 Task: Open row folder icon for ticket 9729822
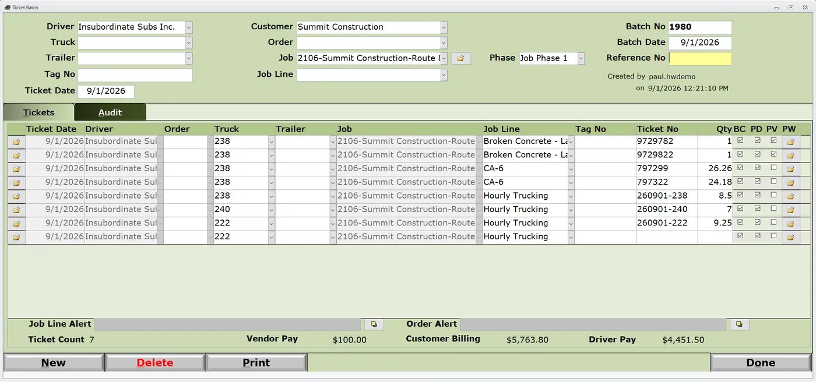click(16, 155)
